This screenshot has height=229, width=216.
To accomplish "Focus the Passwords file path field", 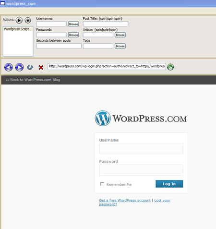I will pyautogui.click(x=51, y=35).
